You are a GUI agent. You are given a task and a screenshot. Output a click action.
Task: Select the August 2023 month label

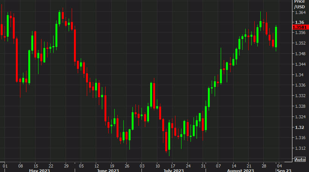tap(240, 170)
